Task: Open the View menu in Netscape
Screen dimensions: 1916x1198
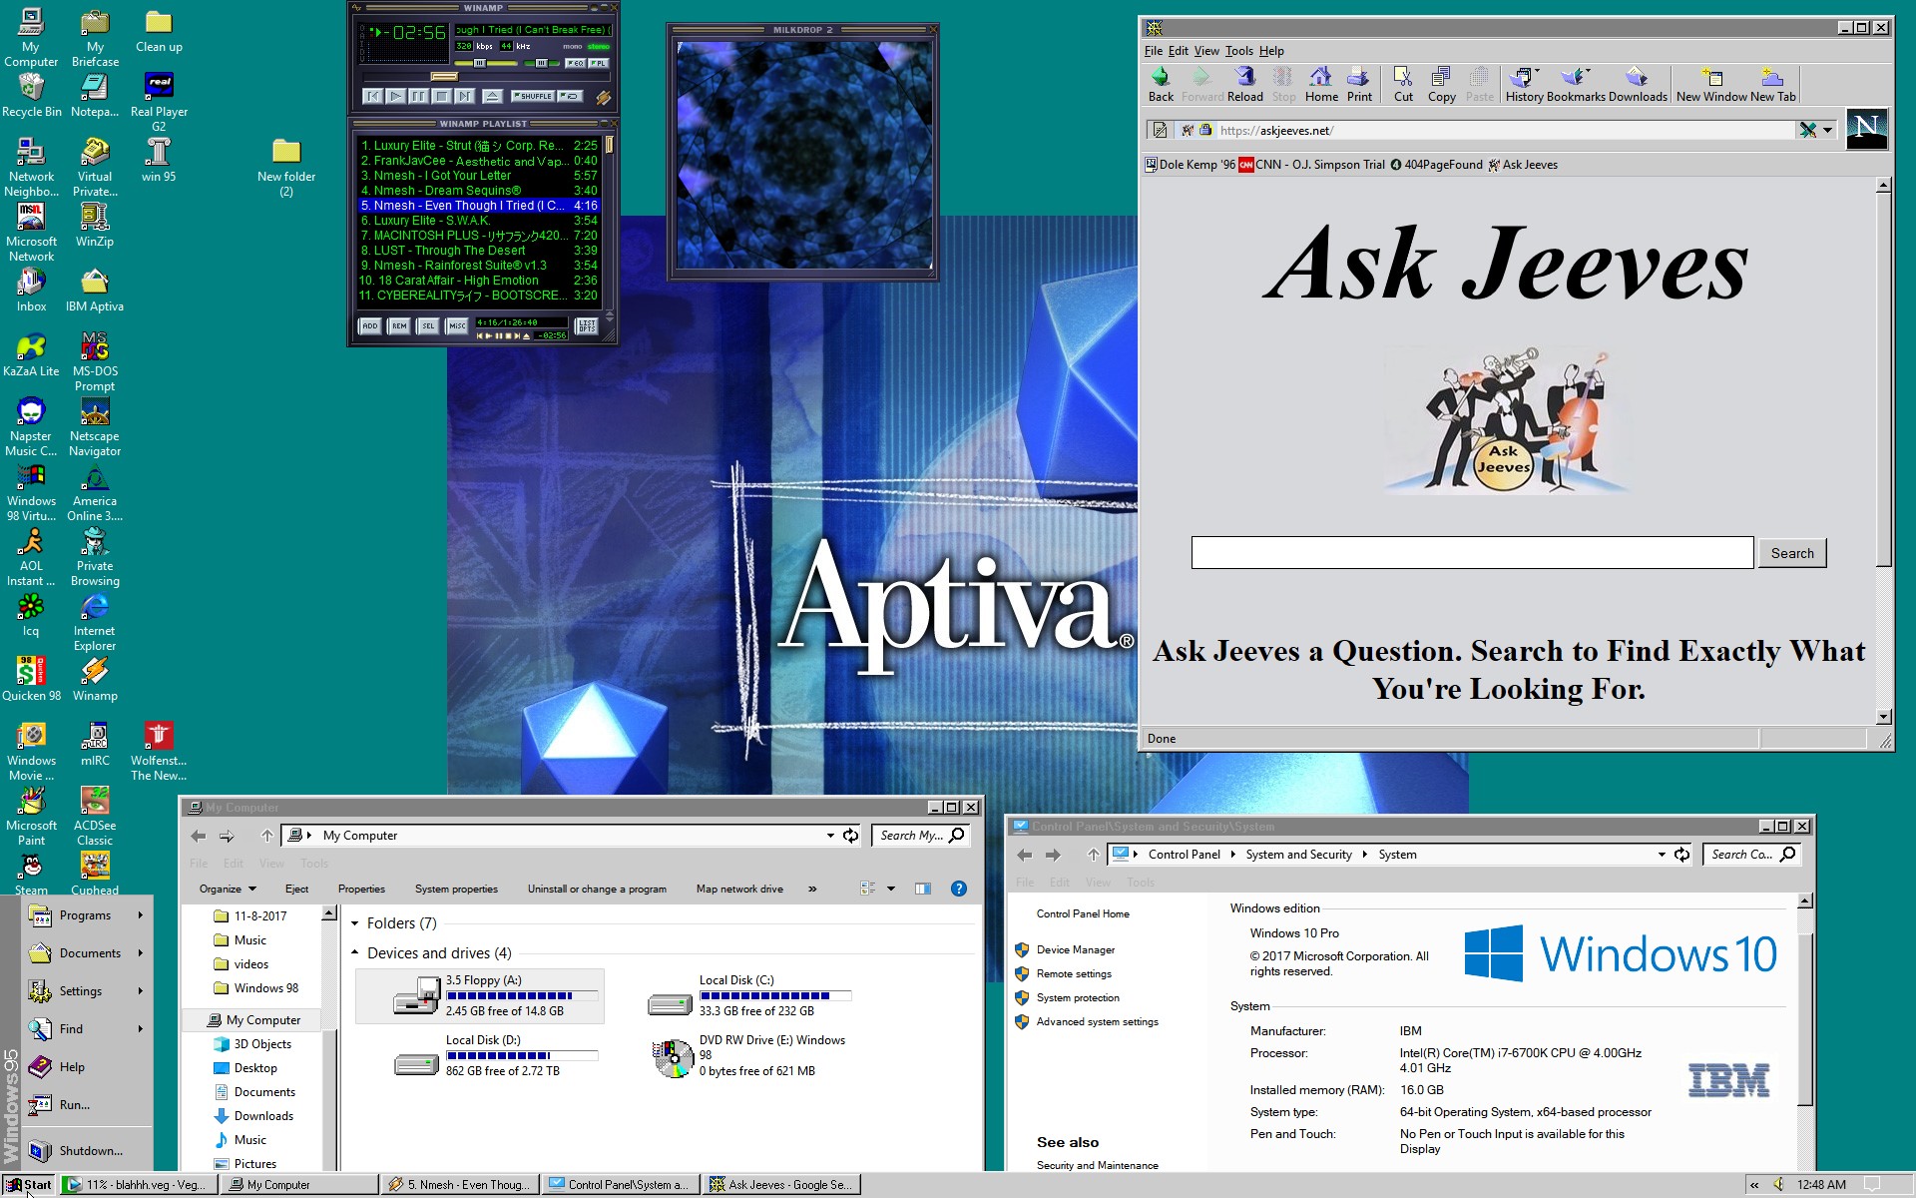Action: 1206,51
